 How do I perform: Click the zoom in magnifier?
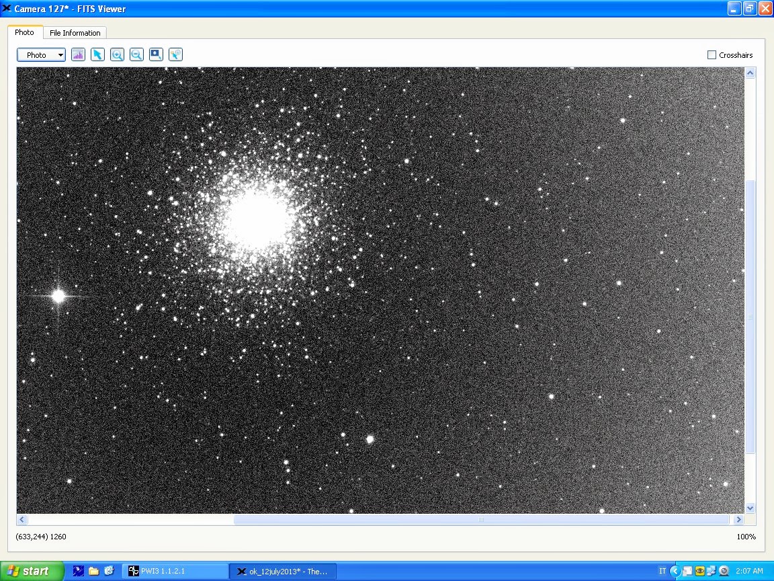117,55
